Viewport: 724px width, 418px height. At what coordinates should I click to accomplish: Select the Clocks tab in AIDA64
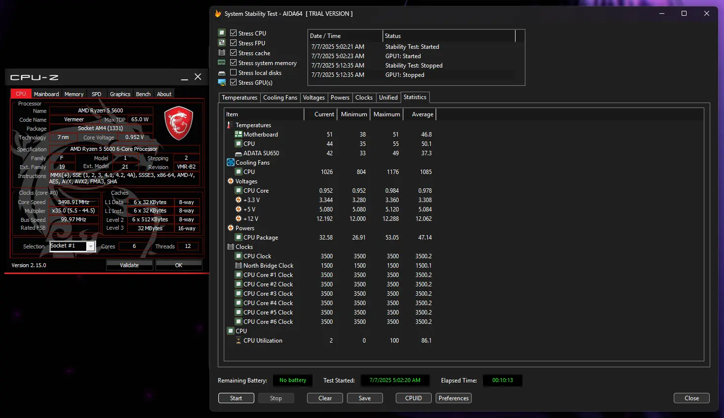364,98
